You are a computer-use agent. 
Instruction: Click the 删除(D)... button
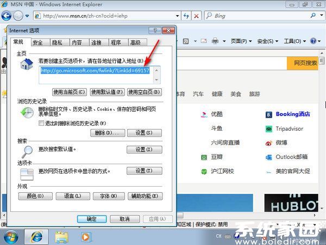point(108,133)
